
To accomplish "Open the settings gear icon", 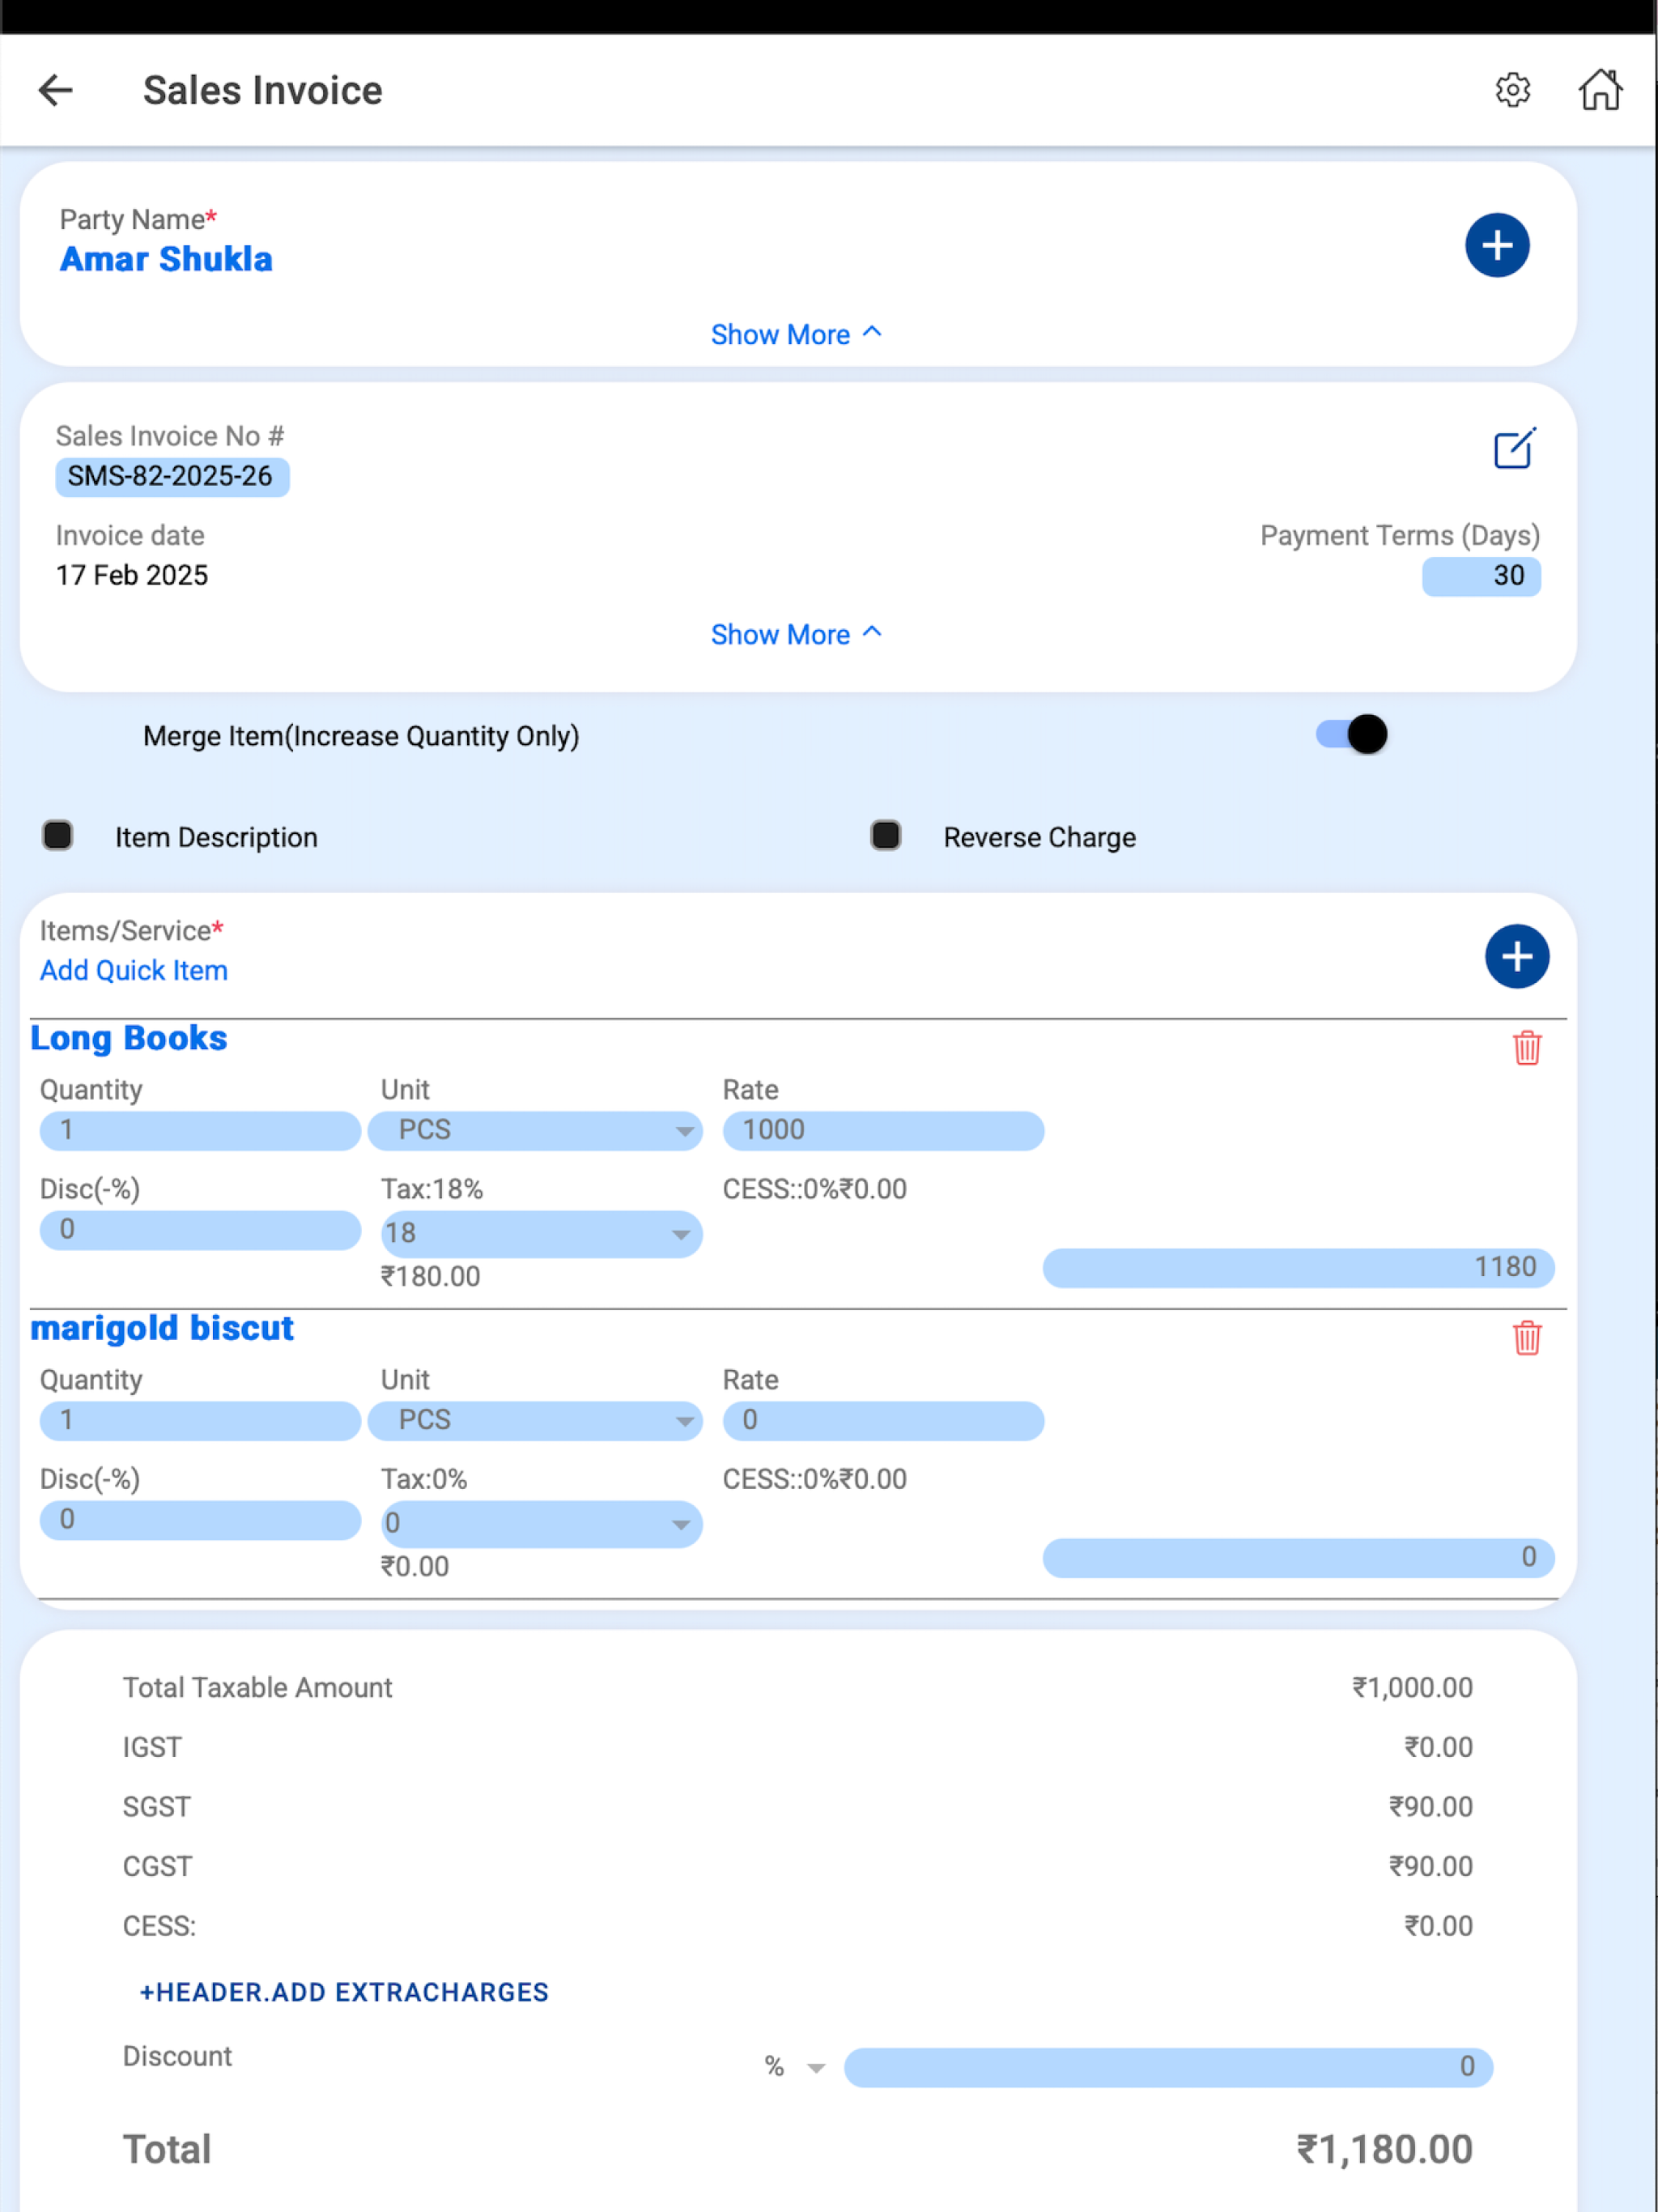I will coord(1512,90).
